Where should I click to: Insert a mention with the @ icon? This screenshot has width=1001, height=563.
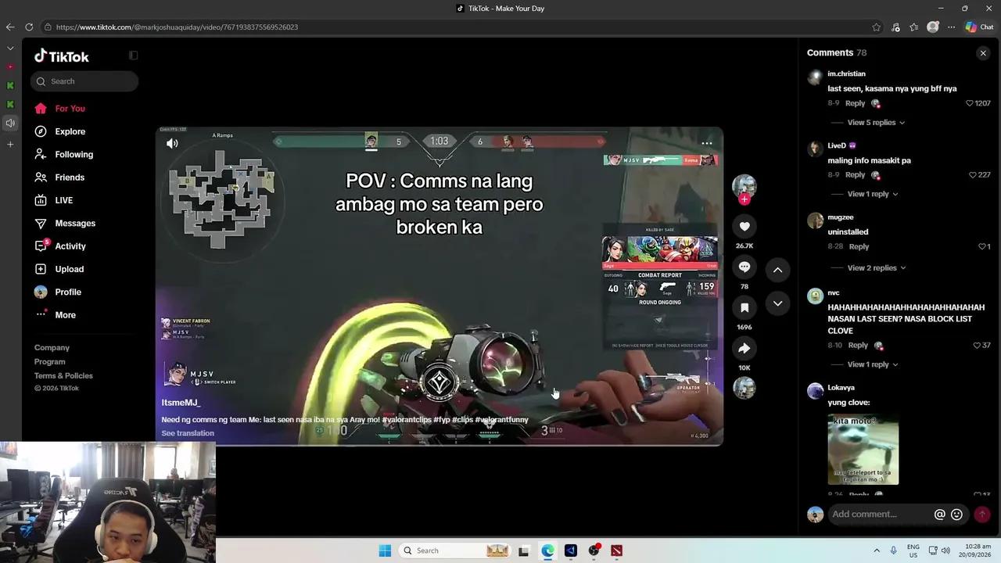pos(940,515)
